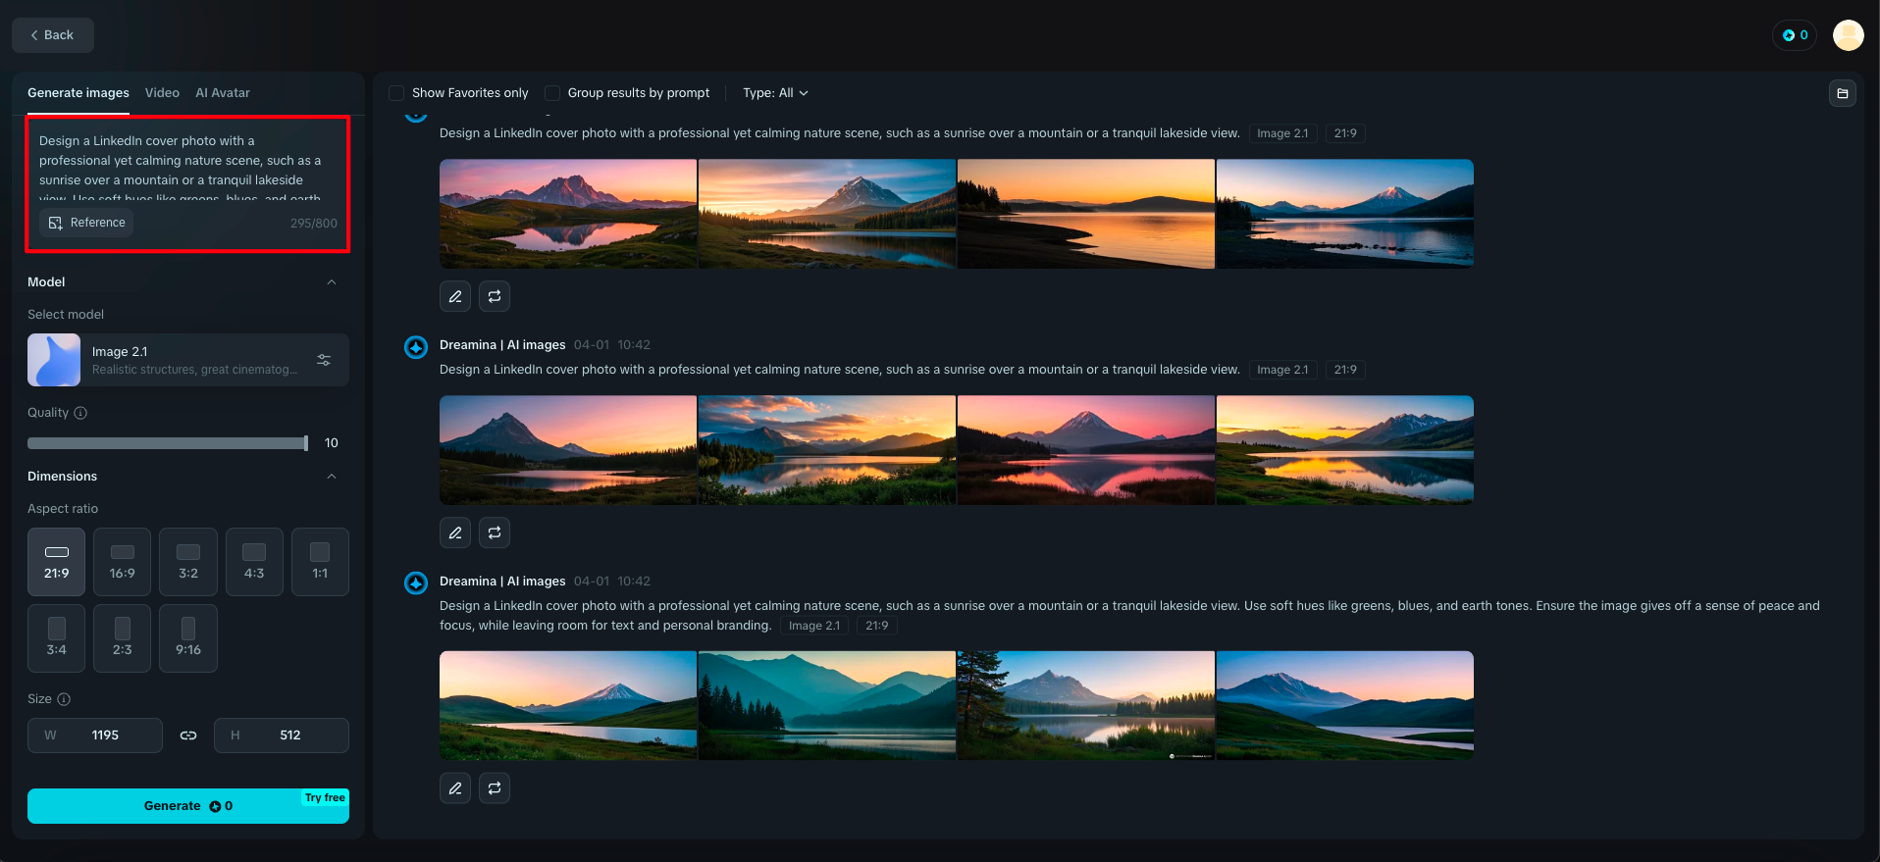
Task: Click the Dreamina logo on the middle result
Action: click(x=416, y=347)
